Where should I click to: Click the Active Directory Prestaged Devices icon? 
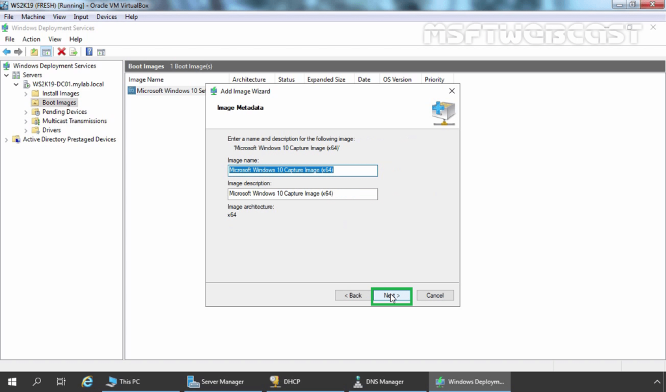click(x=16, y=139)
